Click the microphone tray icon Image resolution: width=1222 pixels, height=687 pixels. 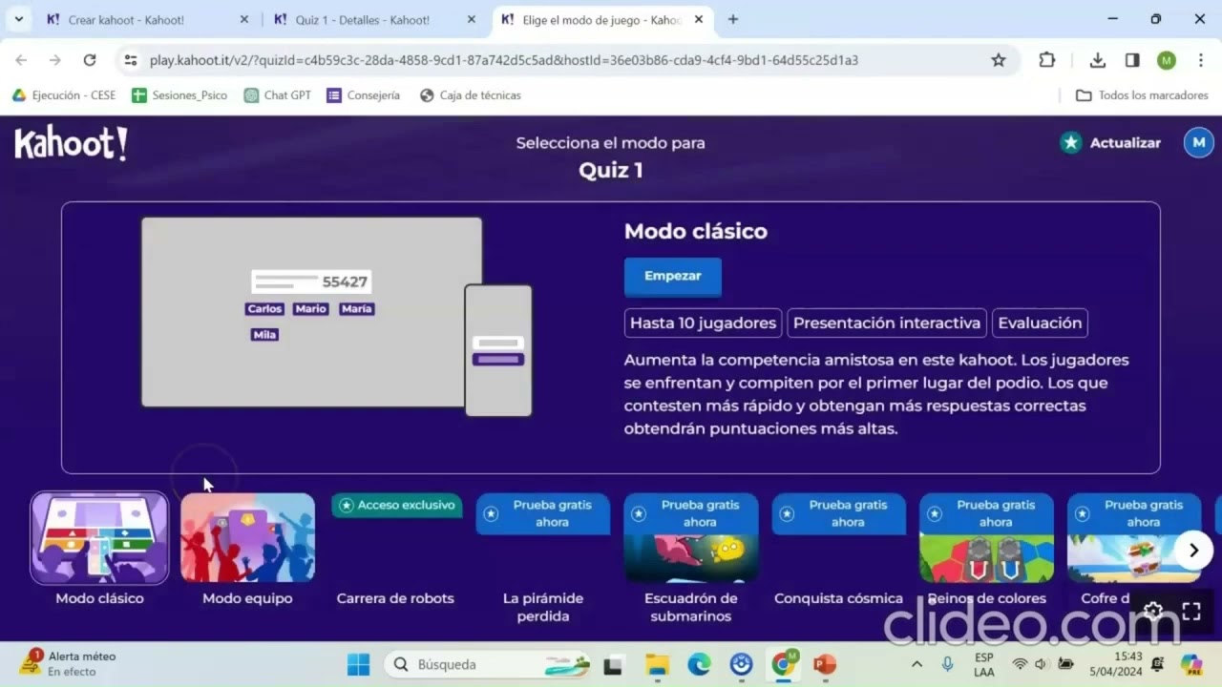point(947,664)
